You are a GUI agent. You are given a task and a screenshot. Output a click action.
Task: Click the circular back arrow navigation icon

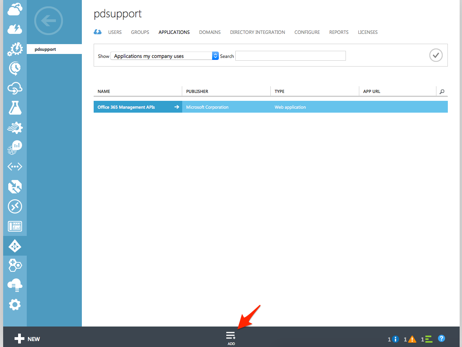[48, 20]
